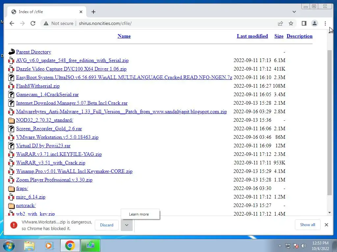Sort listing by Description column

click(x=299, y=36)
